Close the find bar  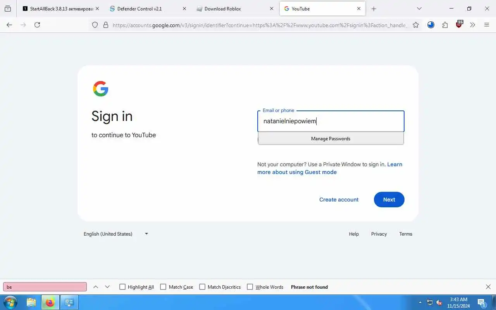488,287
